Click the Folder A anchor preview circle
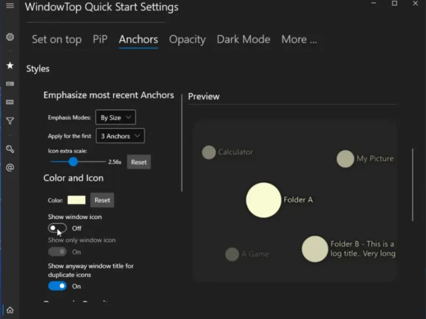426x319 pixels. tap(264, 200)
